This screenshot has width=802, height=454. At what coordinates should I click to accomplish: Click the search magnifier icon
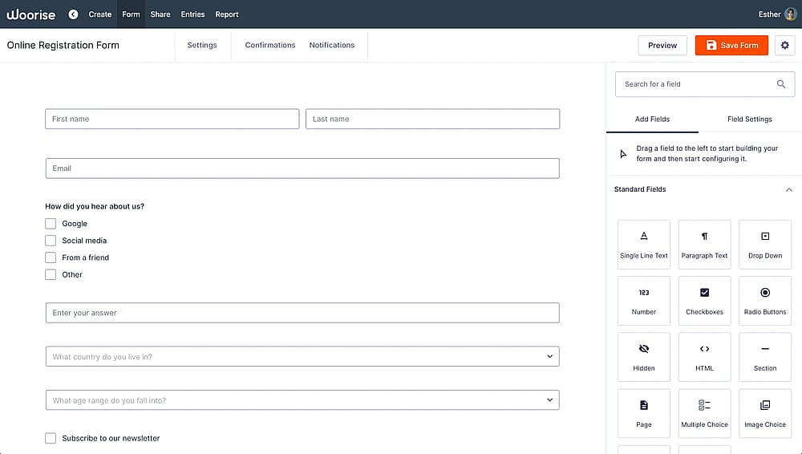(781, 84)
